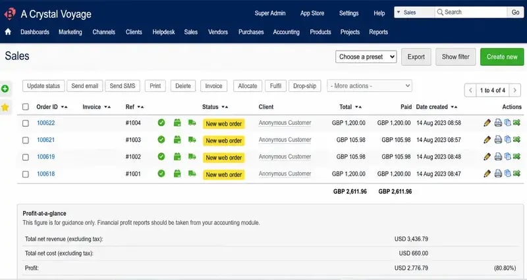Check the box for order 100618
Image resolution: width=527 pixels, height=280 pixels.
pyautogui.click(x=26, y=174)
